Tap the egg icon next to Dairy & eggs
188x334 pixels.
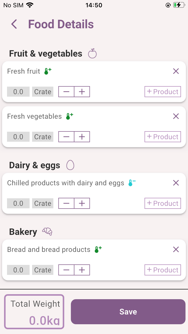(x=70, y=165)
